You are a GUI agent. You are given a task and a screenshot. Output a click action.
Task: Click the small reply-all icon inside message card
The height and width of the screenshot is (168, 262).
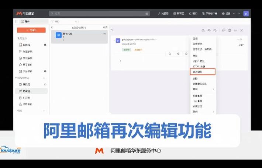(178, 54)
